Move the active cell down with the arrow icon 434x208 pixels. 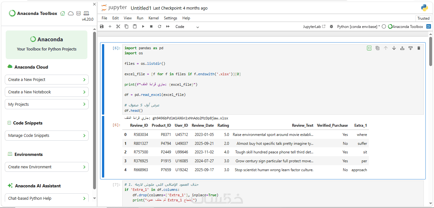[394, 48]
